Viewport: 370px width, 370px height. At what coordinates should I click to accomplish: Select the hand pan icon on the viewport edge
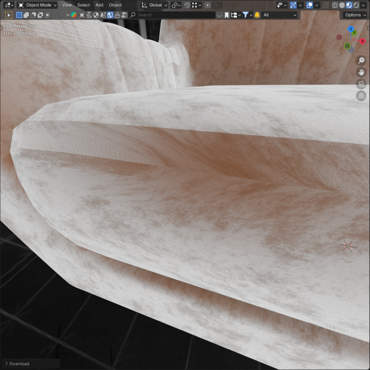click(x=361, y=72)
